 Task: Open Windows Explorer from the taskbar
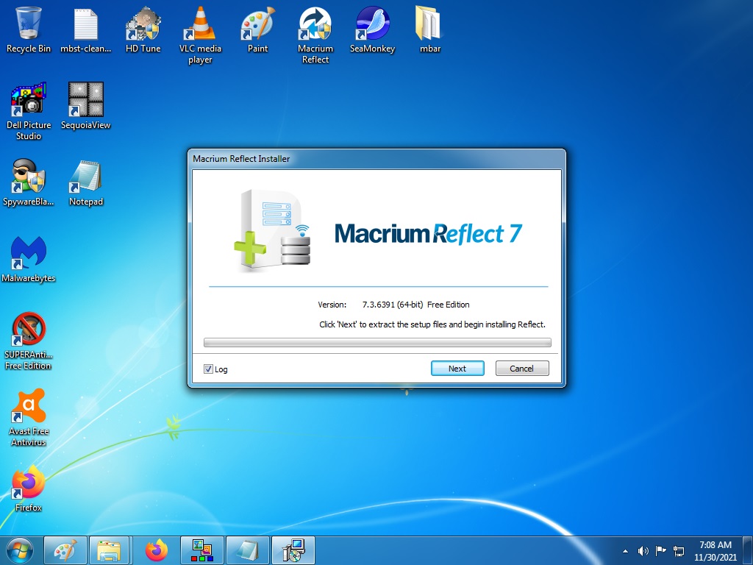pyautogui.click(x=109, y=550)
